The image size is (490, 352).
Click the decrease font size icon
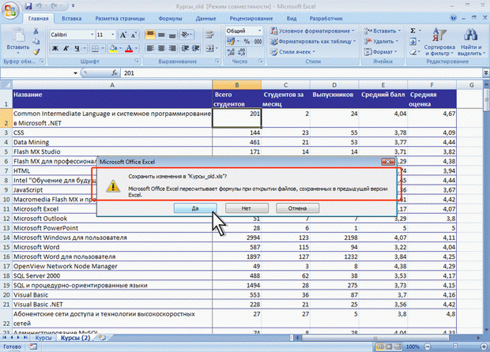tap(134, 35)
